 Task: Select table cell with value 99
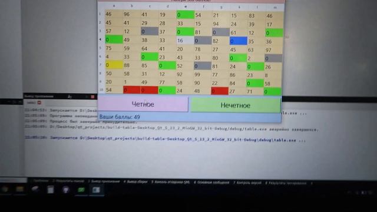pyautogui.click(x=203, y=74)
